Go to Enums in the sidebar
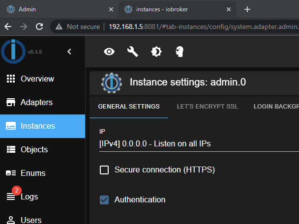299x224 pixels. tap(32, 173)
